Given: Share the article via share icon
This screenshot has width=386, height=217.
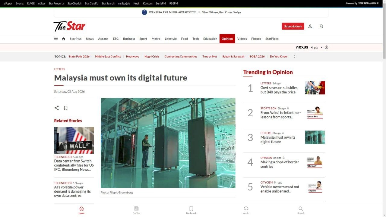Looking at the screenshot, I should click(56, 108).
